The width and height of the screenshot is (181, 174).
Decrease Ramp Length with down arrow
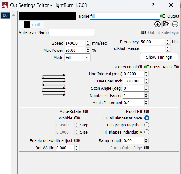tap(146, 142)
